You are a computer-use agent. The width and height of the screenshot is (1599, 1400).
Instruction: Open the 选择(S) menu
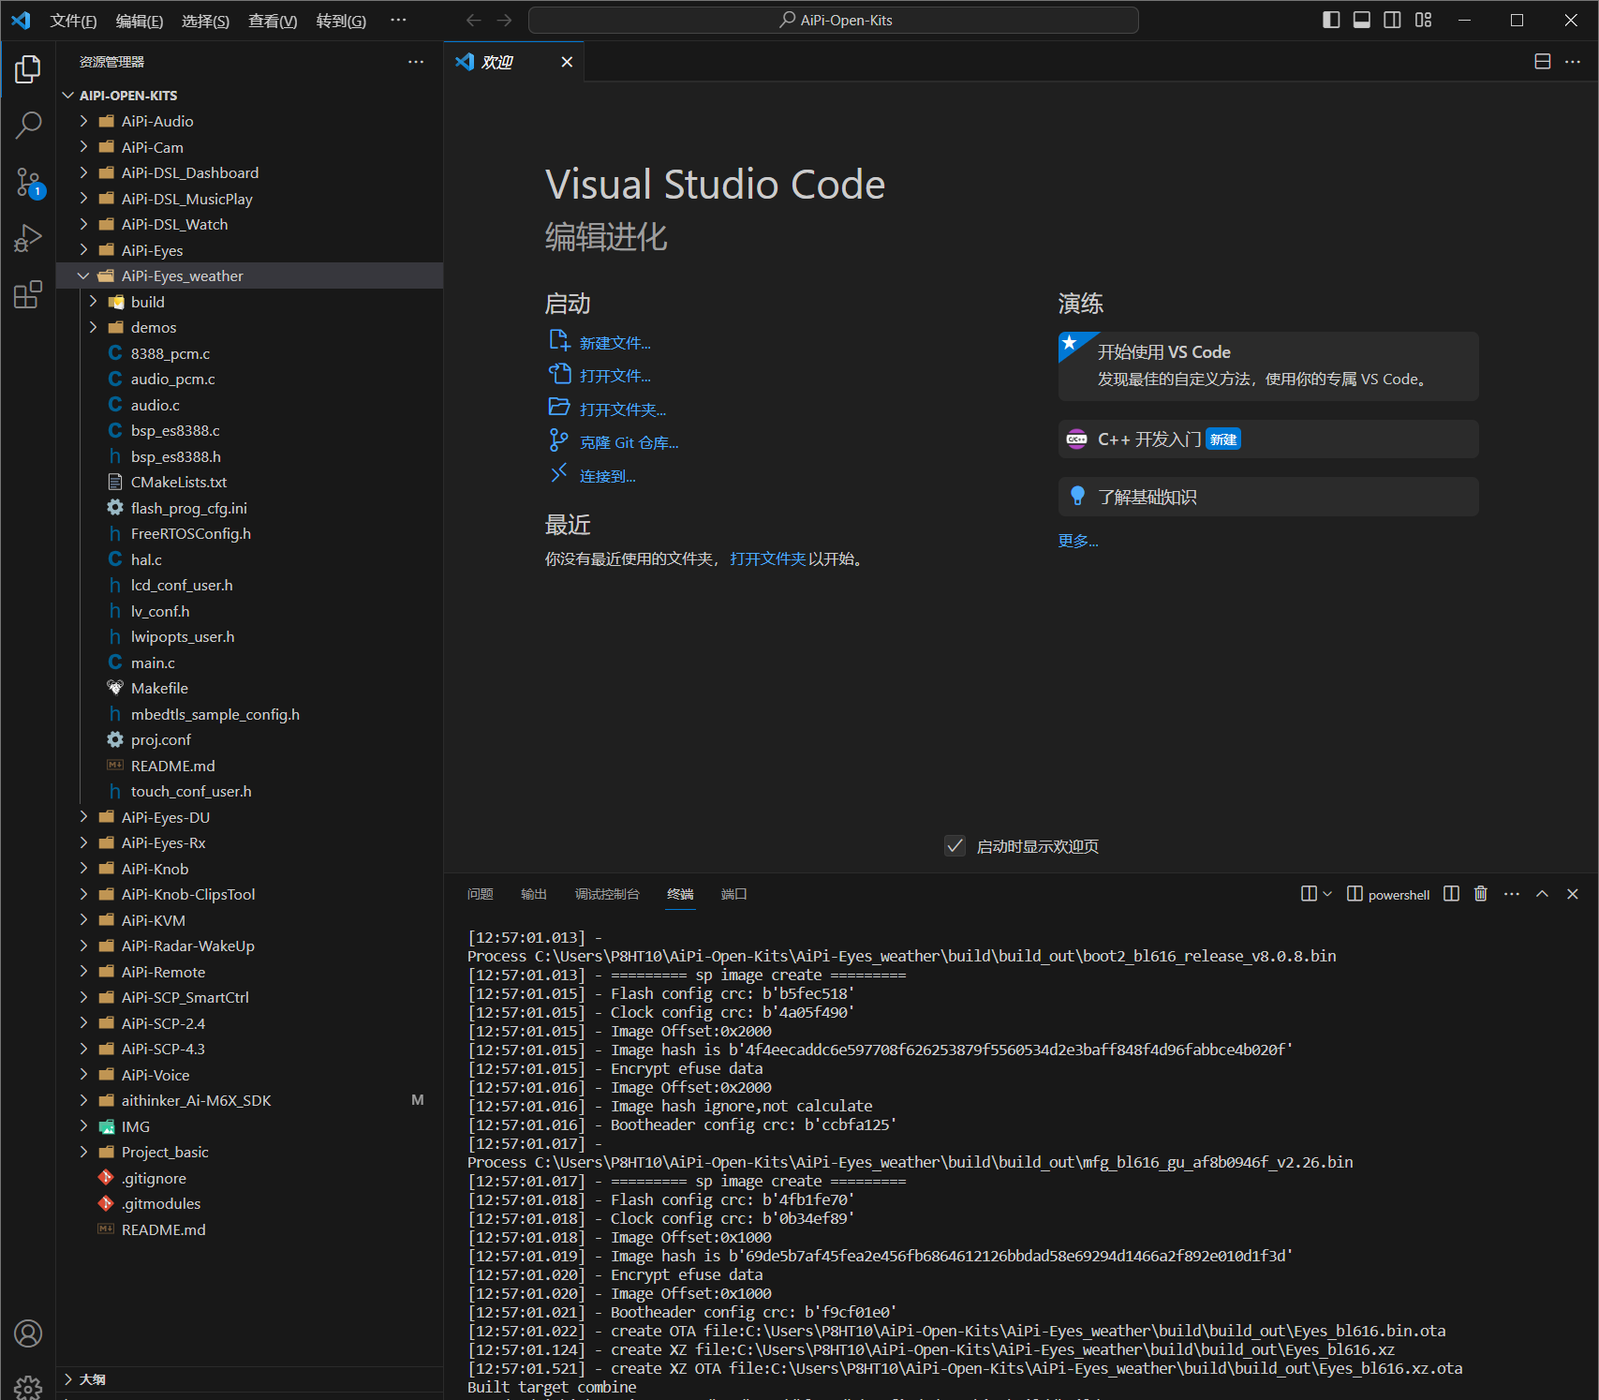[205, 21]
